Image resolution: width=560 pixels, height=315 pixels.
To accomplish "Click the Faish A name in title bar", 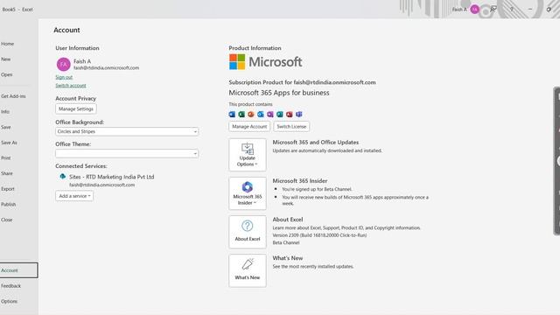I will click(x=459, y=10).
